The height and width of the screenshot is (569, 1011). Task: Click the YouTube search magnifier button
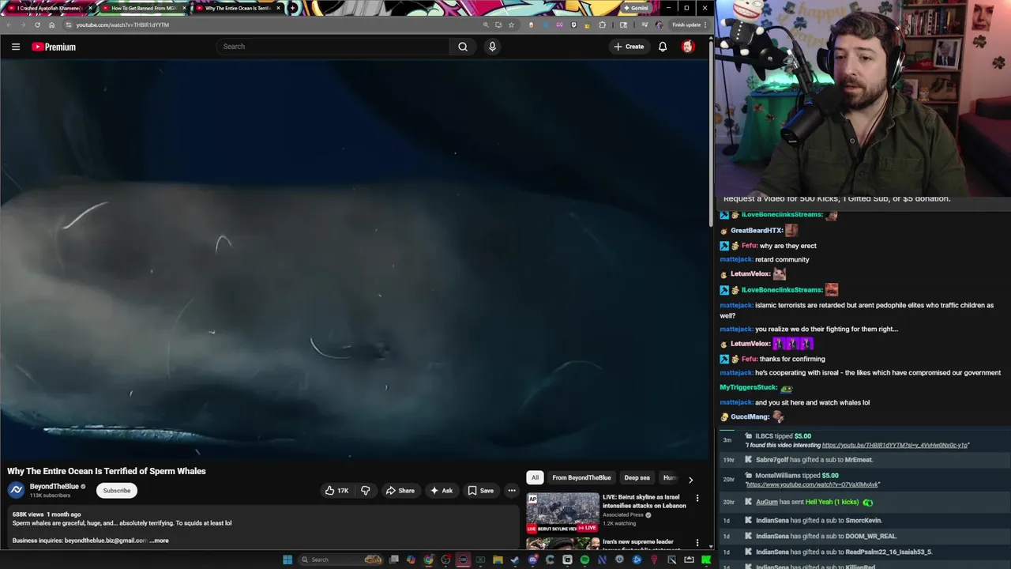click(463, 47)
